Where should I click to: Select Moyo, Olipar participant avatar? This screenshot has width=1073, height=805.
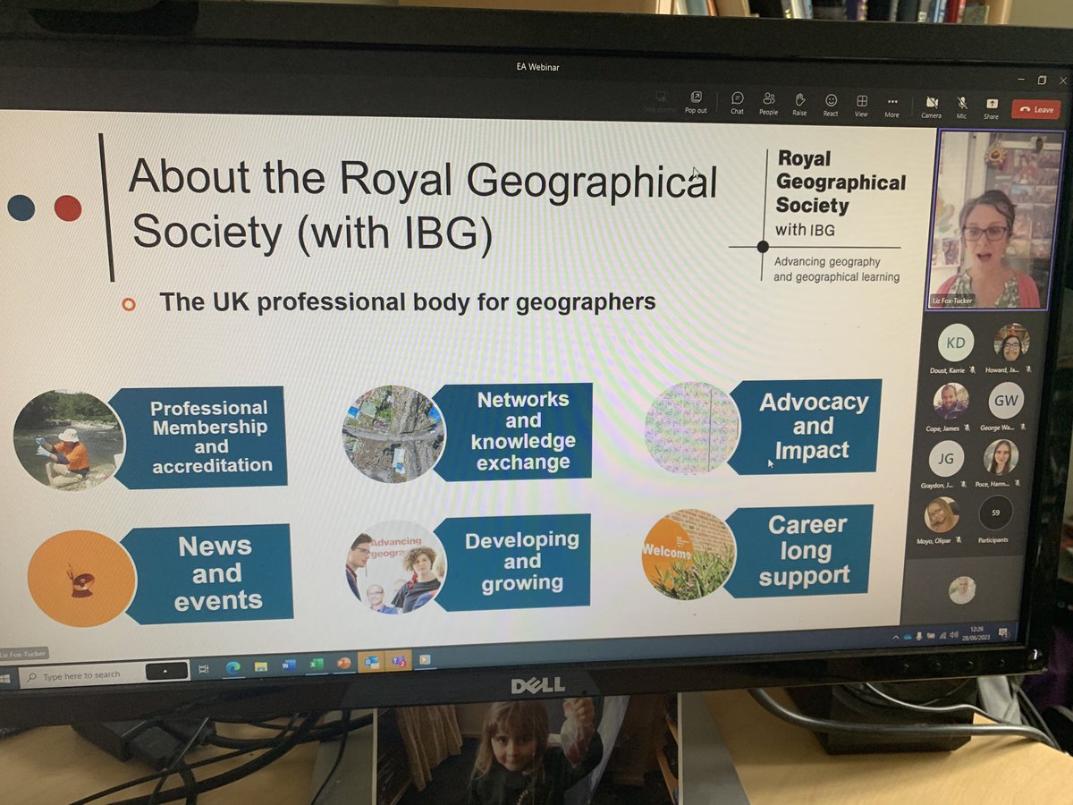[x=942, y=515]
